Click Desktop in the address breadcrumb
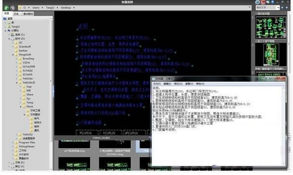 click(66, 8)
